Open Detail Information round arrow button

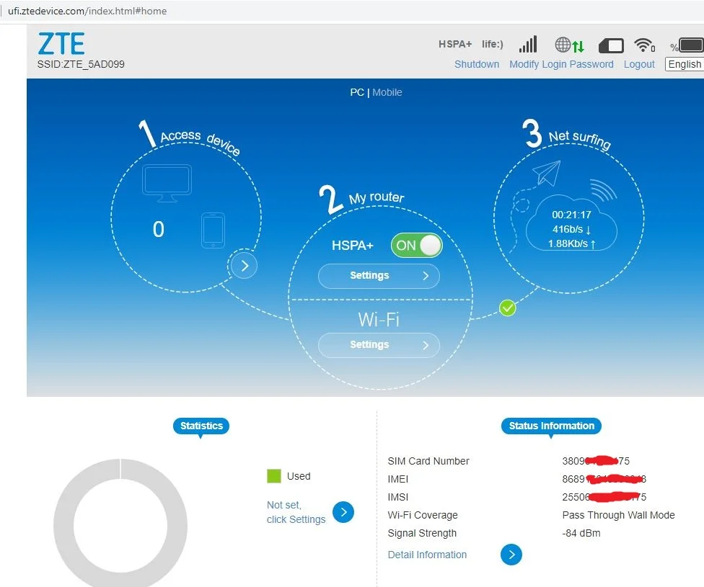(511, 555)
